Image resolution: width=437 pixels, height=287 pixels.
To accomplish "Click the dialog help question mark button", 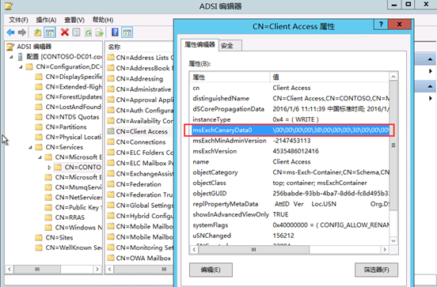I will (x=381, y=25).
